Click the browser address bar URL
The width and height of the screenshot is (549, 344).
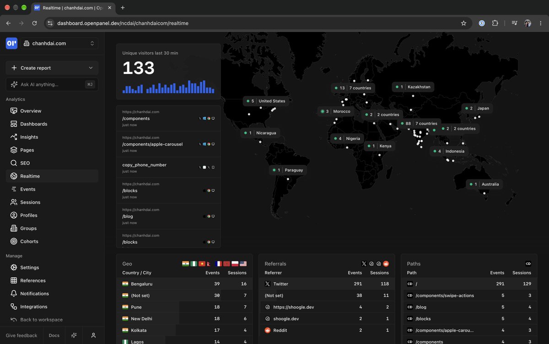[x=123, y=23]
